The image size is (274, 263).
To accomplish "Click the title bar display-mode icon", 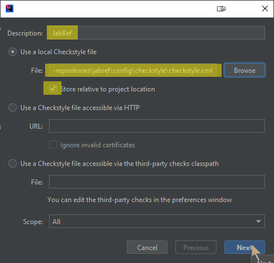I will pos(221,8).
